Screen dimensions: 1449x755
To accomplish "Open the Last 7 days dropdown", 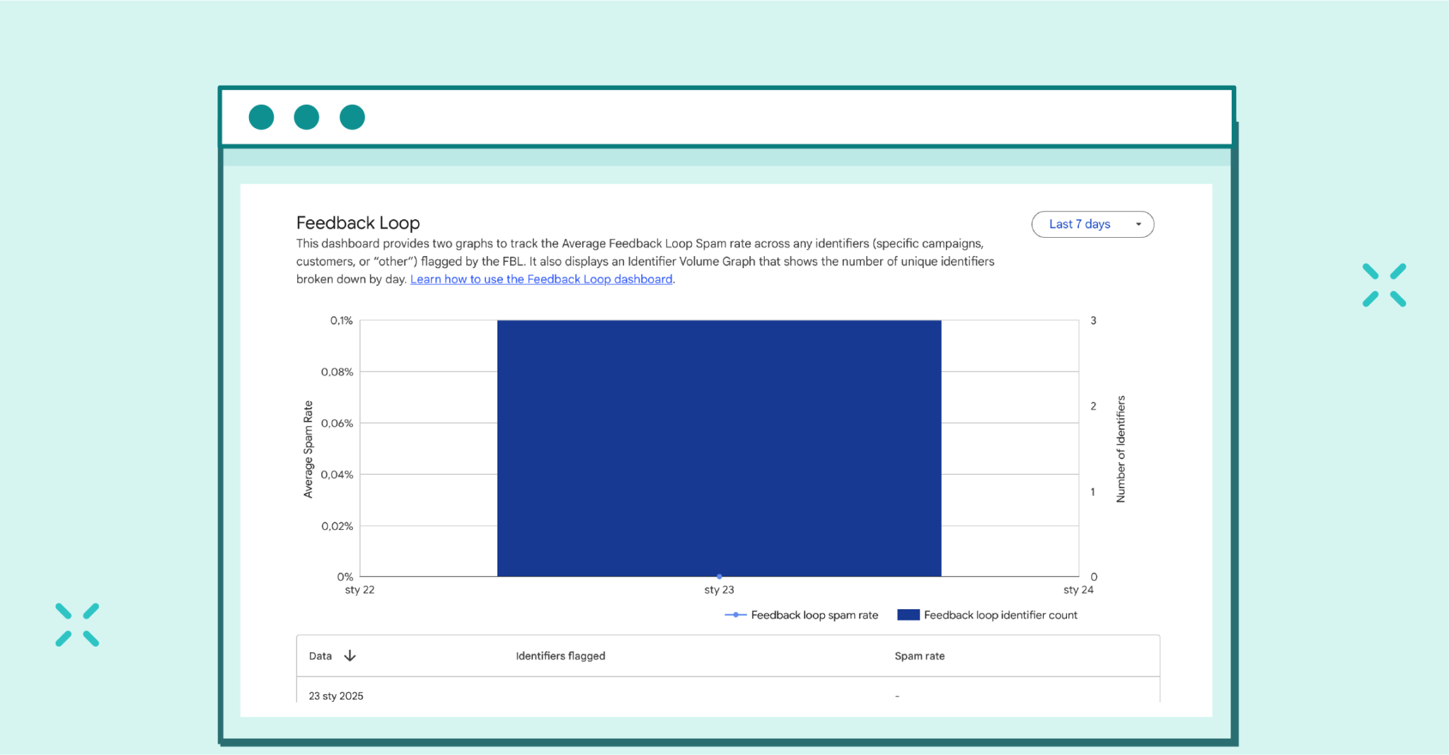I will point(1092,224).
